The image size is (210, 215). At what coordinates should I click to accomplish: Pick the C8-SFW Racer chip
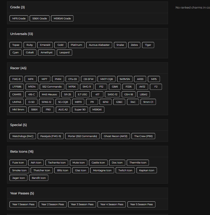[89, 79]
